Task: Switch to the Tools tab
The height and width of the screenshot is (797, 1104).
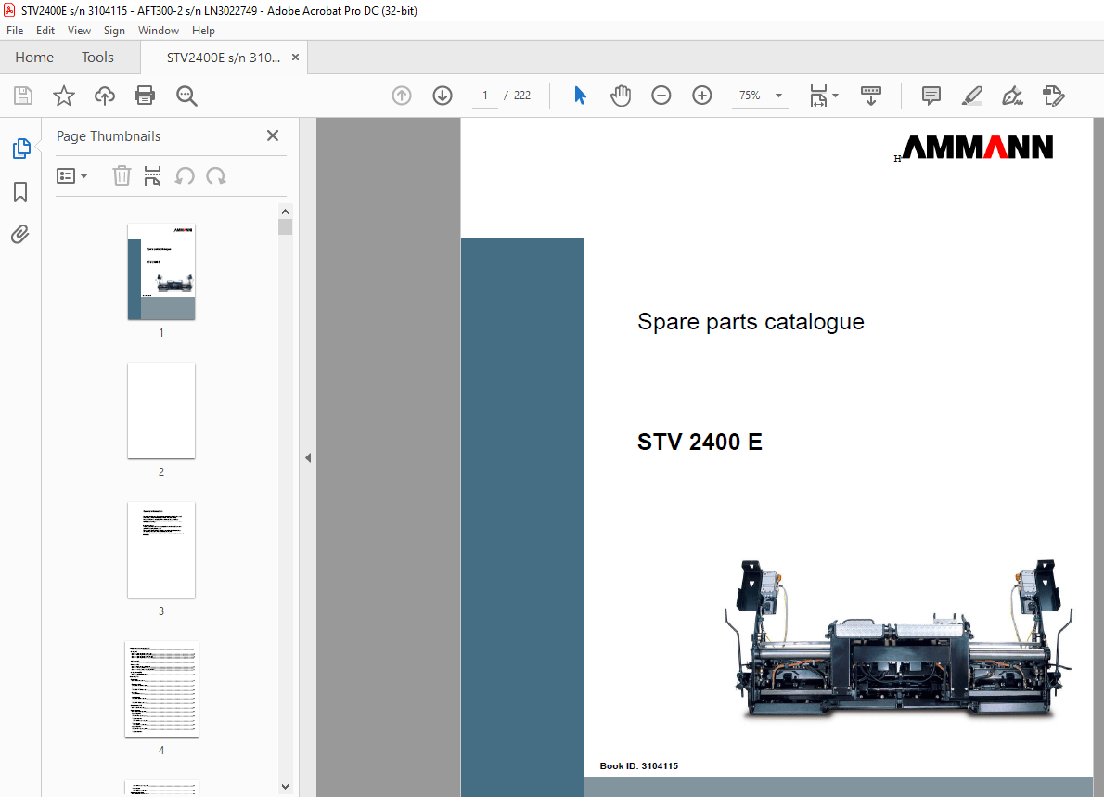Action: 97,57
